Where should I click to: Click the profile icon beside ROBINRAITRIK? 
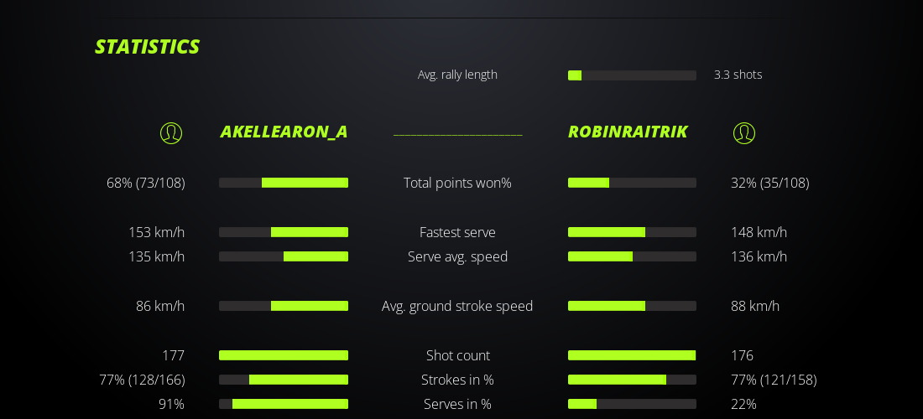743,132
